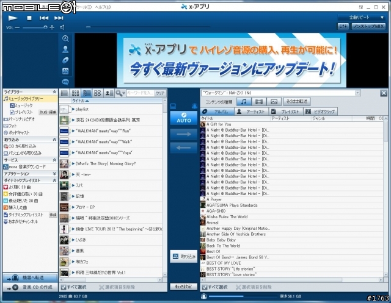
Task: Select the 購入した曲 playlist
Action: pos(15,207)
